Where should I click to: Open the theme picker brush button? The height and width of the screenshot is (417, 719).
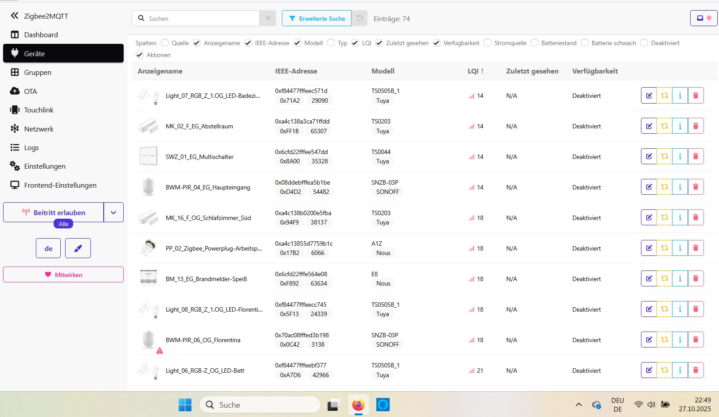point(78,248)
